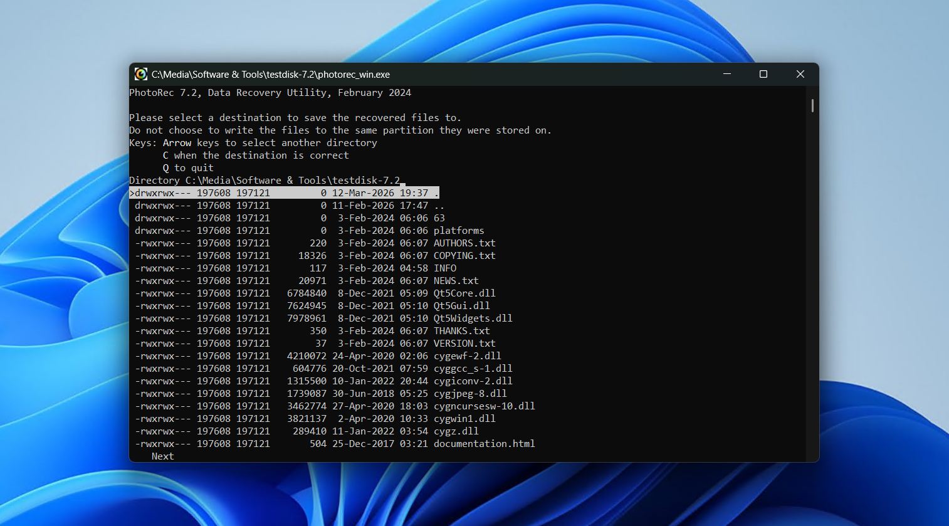
Task: Maximize the PhotoRec console window
Action: coord(763,74)
